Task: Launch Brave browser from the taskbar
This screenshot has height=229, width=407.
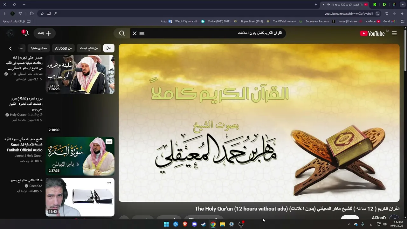Action: coord(185,224)
